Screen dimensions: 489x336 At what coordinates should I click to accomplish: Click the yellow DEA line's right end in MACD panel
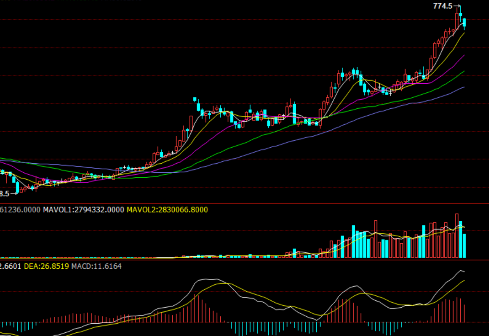point(464,280)
